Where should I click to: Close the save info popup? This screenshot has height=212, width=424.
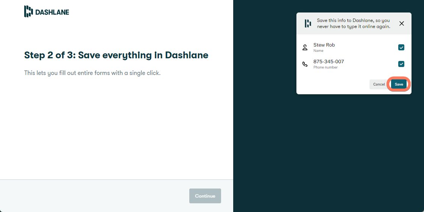tap(402, 23)
